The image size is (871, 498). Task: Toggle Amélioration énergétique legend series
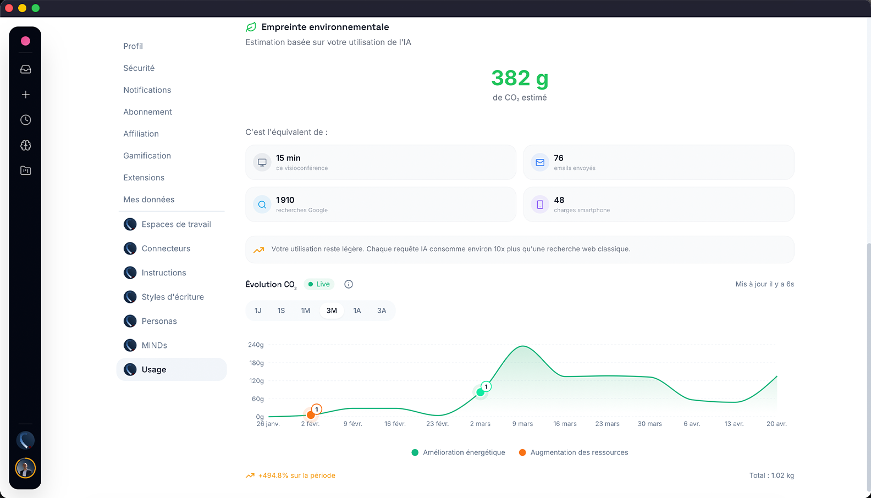pos(458,452)
